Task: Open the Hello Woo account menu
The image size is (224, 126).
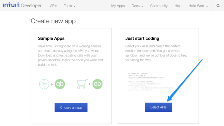Action: (x=198, y=6)
